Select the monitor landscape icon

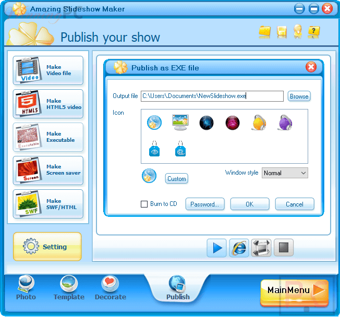pyautogui.click(x=180, y=122)
